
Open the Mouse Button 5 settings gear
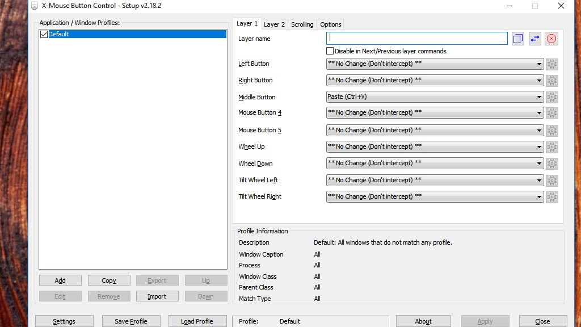[551, 131]
